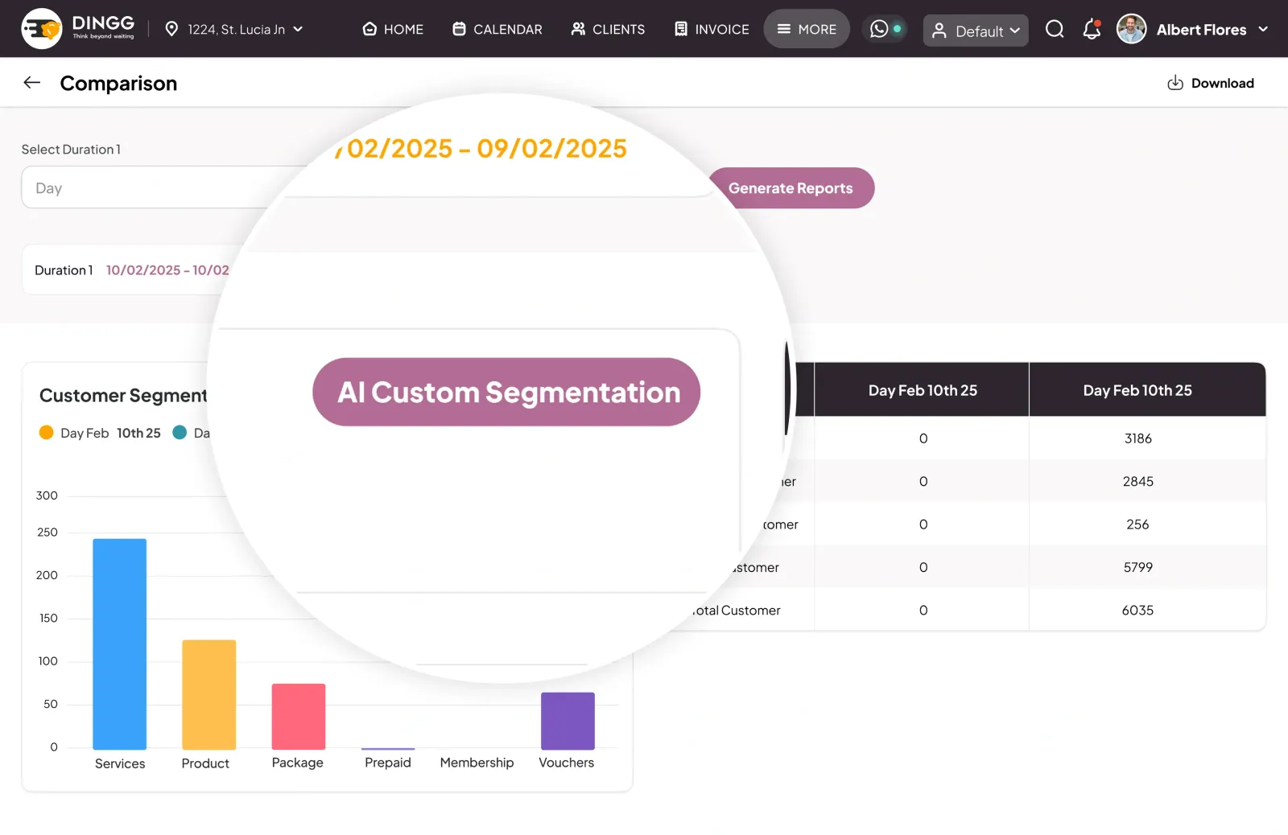Click the table value 3186
Image resolution: width=1288 pixels, height=835 pixels.
point(1137,438)
